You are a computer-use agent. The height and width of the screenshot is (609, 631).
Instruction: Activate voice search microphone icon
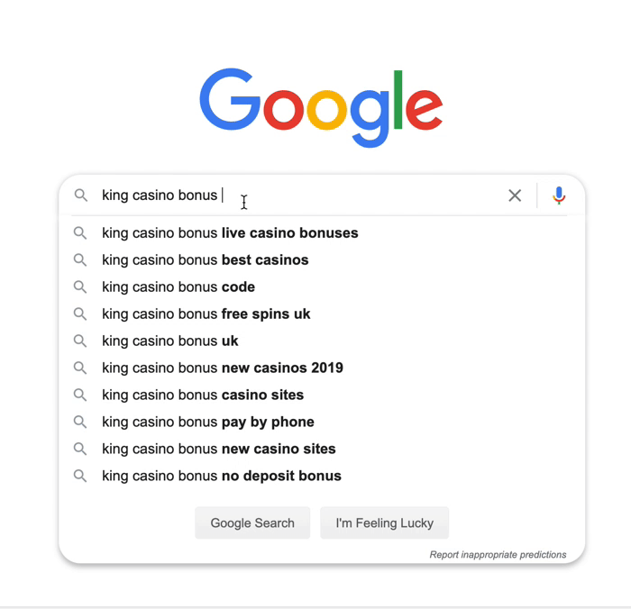(x=559, y=195)
